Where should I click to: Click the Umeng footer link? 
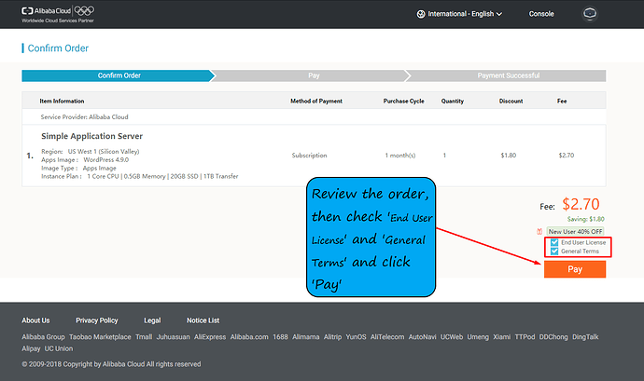(x=478, y=336)
